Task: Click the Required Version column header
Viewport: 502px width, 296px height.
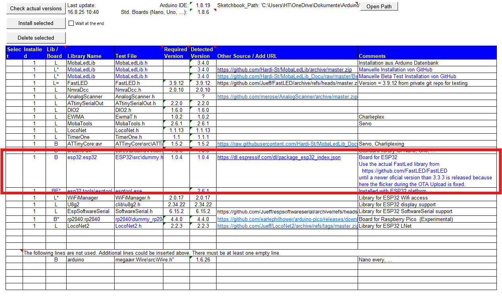Action: pyautogui.click(x=176, y=53)
